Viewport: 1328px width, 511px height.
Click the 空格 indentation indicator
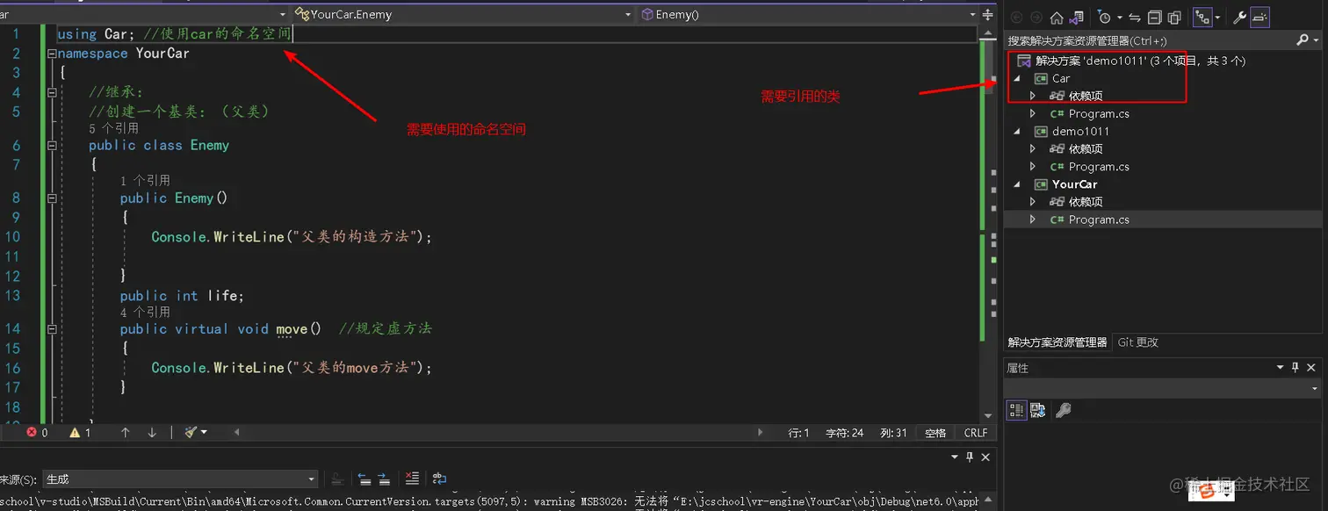(935, 433)
